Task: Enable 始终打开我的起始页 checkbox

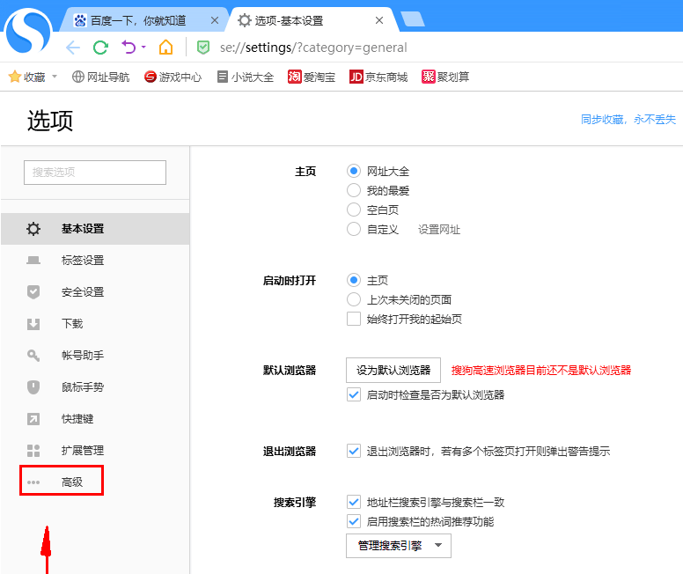Action: pos(354,319)
